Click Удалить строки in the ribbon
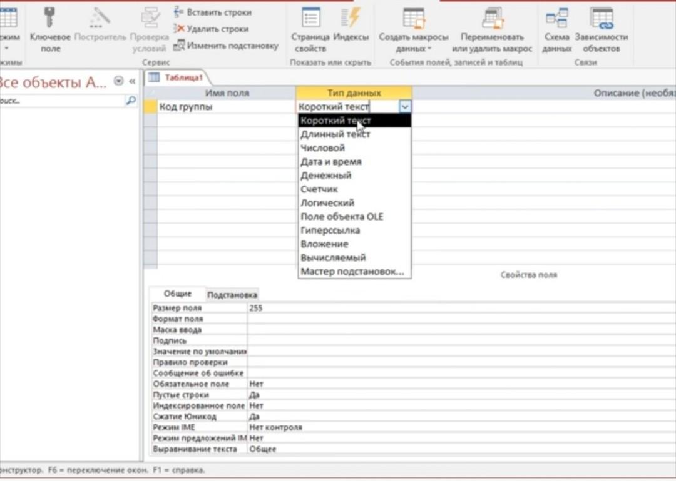 coord(212,29)
